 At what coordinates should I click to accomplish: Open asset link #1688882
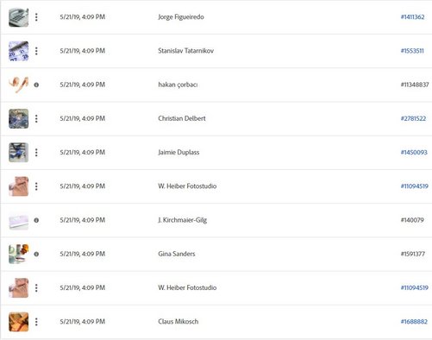click(x=414, y=322)
